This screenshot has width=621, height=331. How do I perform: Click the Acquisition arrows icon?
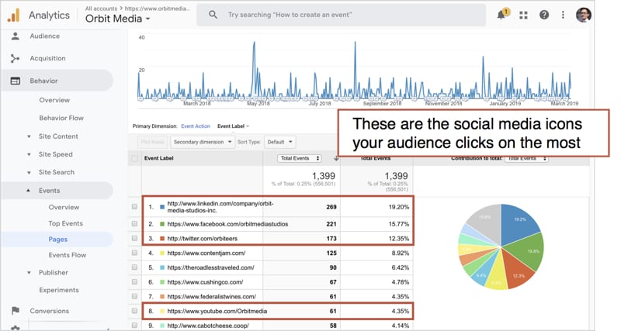[15, 59]
